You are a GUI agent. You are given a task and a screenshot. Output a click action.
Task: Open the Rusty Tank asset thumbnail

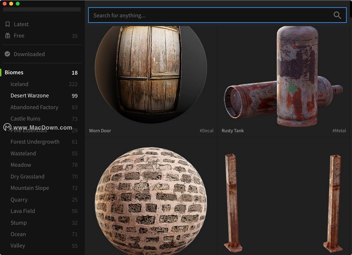point(283,76)
